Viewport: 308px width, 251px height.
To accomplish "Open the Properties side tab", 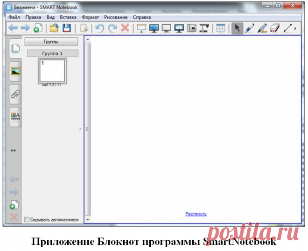I will pyautogui.click(x=15, y=117).
